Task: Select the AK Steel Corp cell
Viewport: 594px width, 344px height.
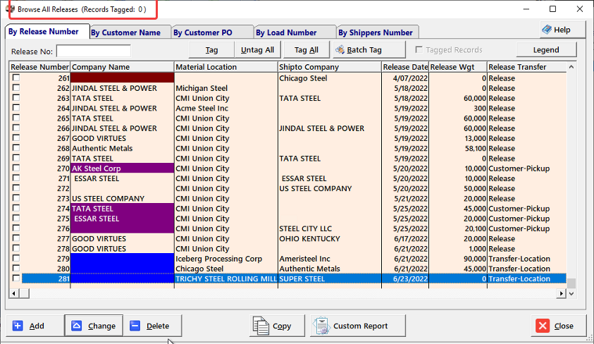Action: click(123, 168)
